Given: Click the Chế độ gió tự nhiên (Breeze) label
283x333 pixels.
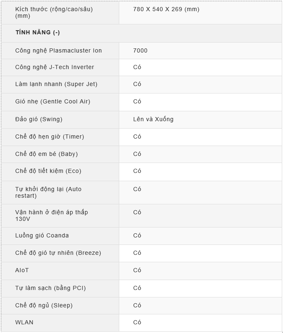Looking at the screenshot, I should (58, 253).
